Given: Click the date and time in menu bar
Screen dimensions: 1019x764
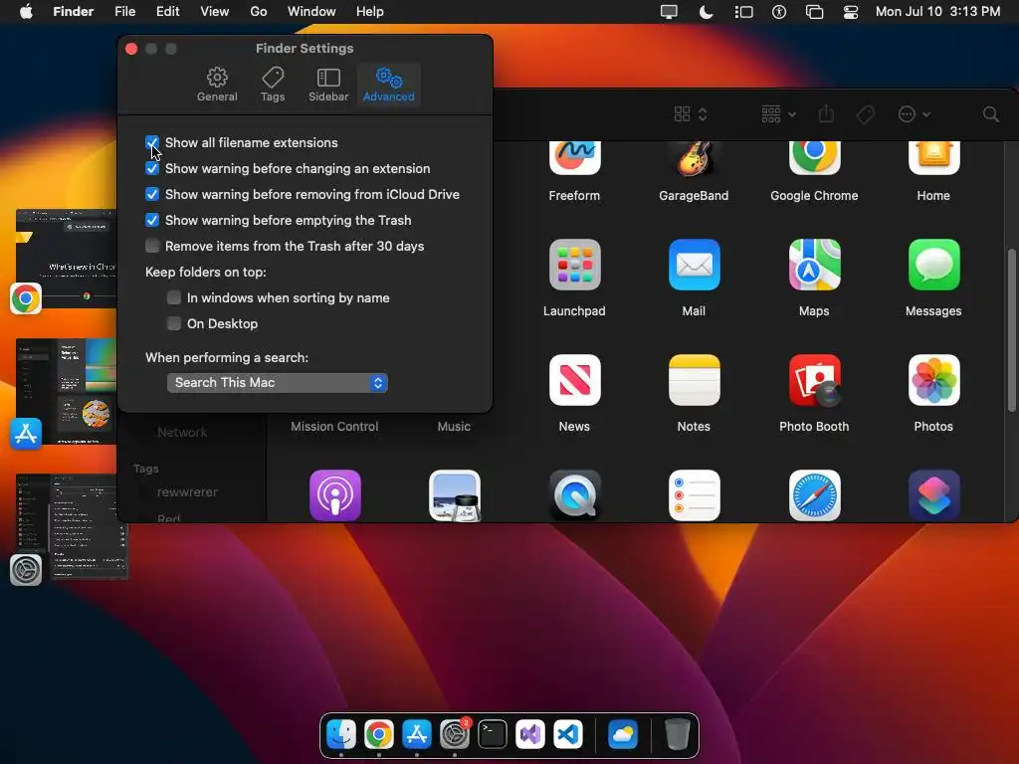Looking at the screenshot, I should tap(937, 12).
